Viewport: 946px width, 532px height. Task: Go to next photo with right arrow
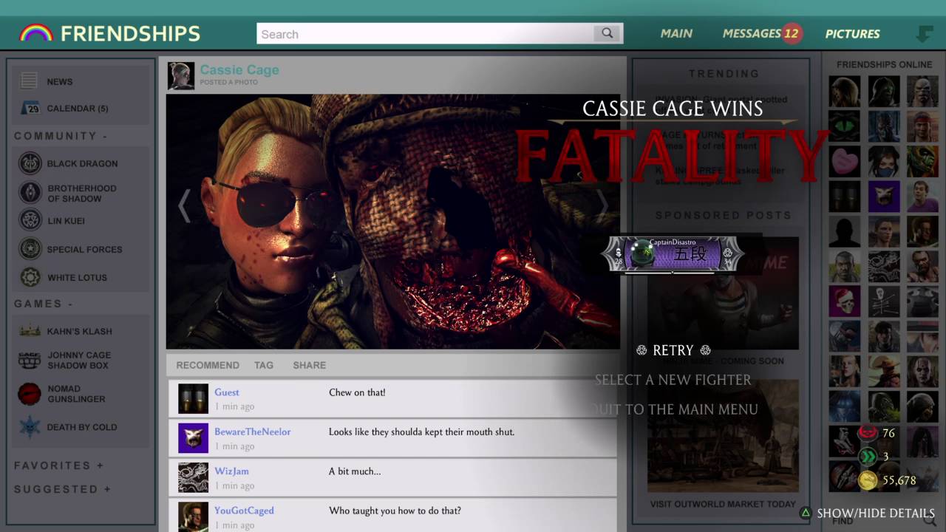pyautogui.click(x=603, y=205)
